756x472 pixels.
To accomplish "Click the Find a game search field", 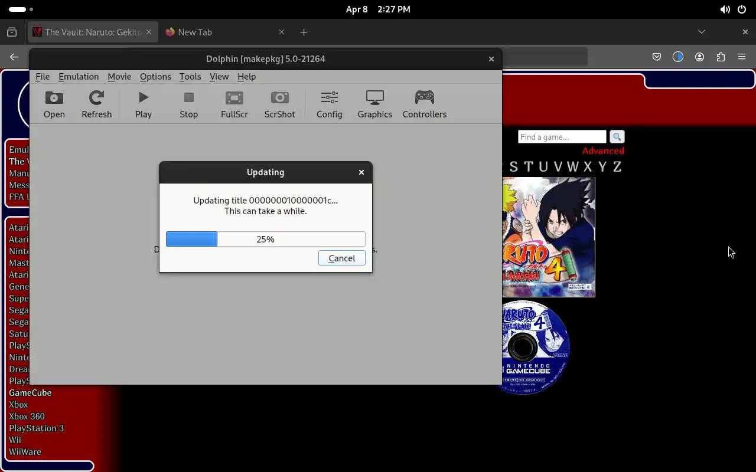I will point(562,137).
